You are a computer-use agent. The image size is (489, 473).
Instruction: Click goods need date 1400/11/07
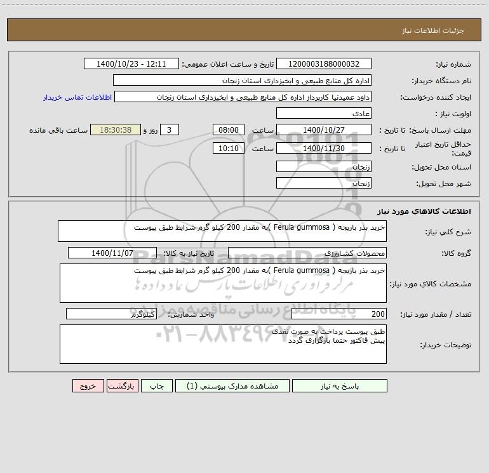(112, 253)
